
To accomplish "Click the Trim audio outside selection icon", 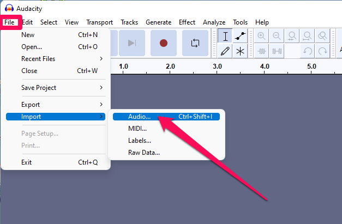I will click(261, 51).
